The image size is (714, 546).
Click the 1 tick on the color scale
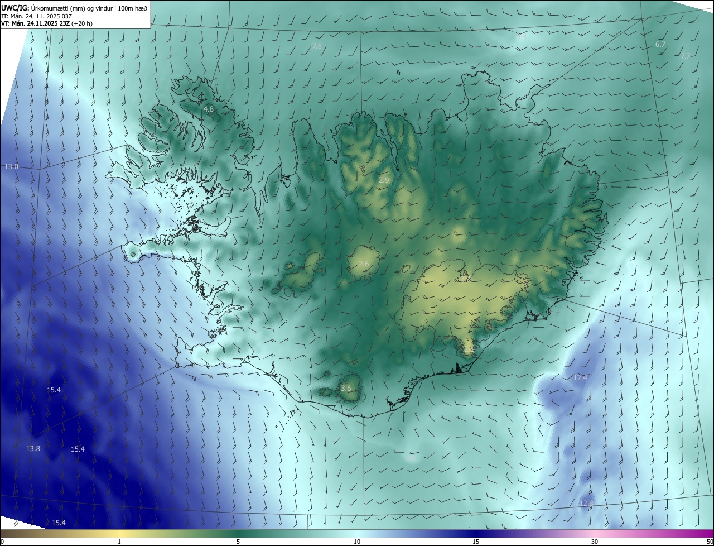pyautogui.click(x=119, y=542)
